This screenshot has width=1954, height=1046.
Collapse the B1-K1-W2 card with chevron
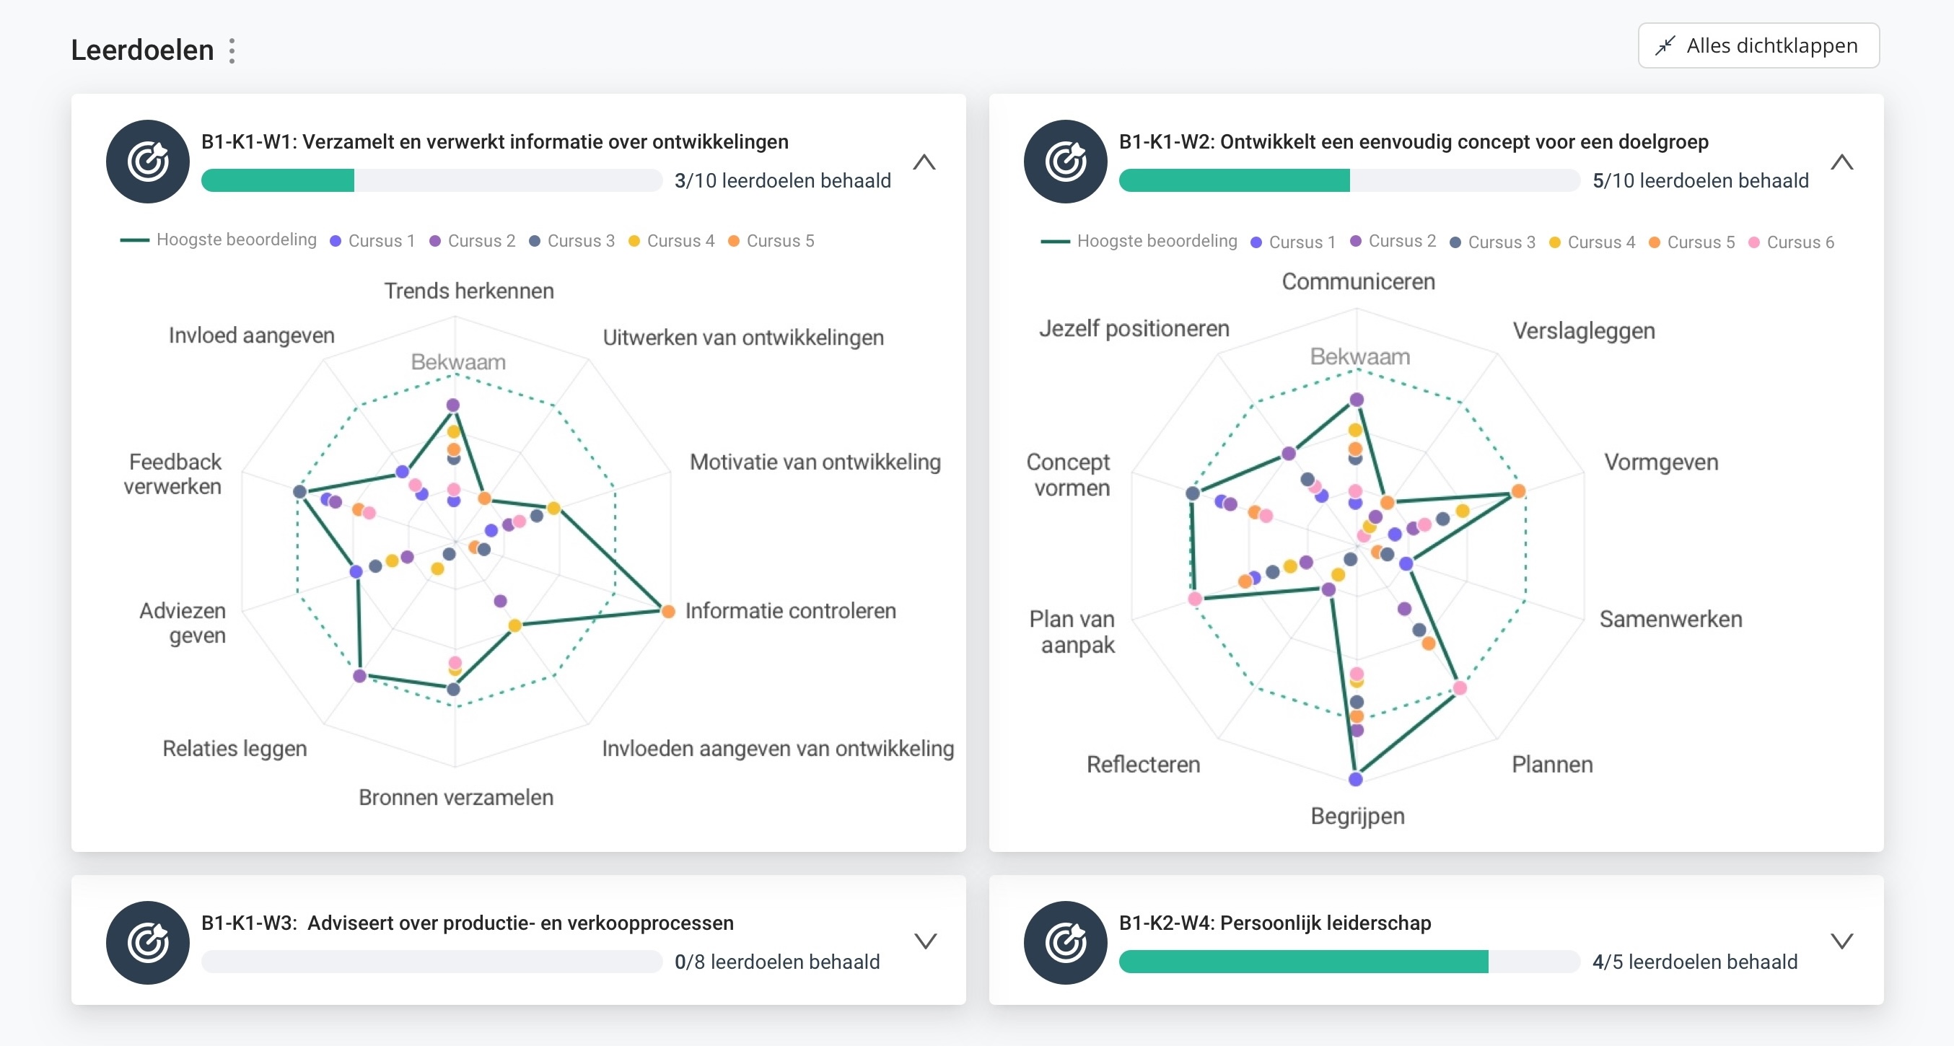point(1841,162)
